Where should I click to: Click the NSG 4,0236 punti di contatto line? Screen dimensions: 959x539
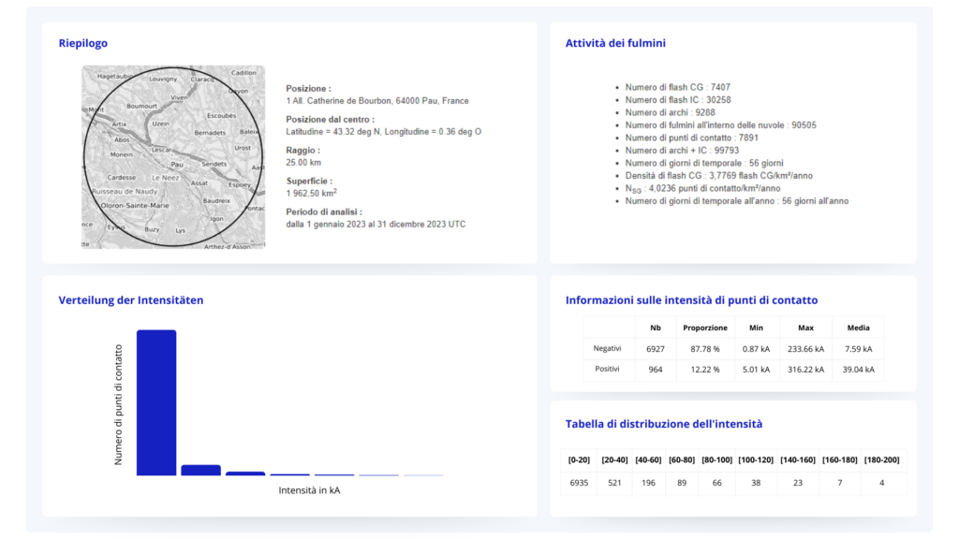702,188
